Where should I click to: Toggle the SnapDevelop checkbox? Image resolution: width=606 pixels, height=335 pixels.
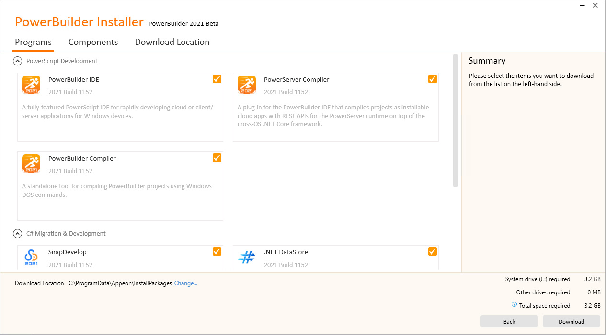(217, 251)
